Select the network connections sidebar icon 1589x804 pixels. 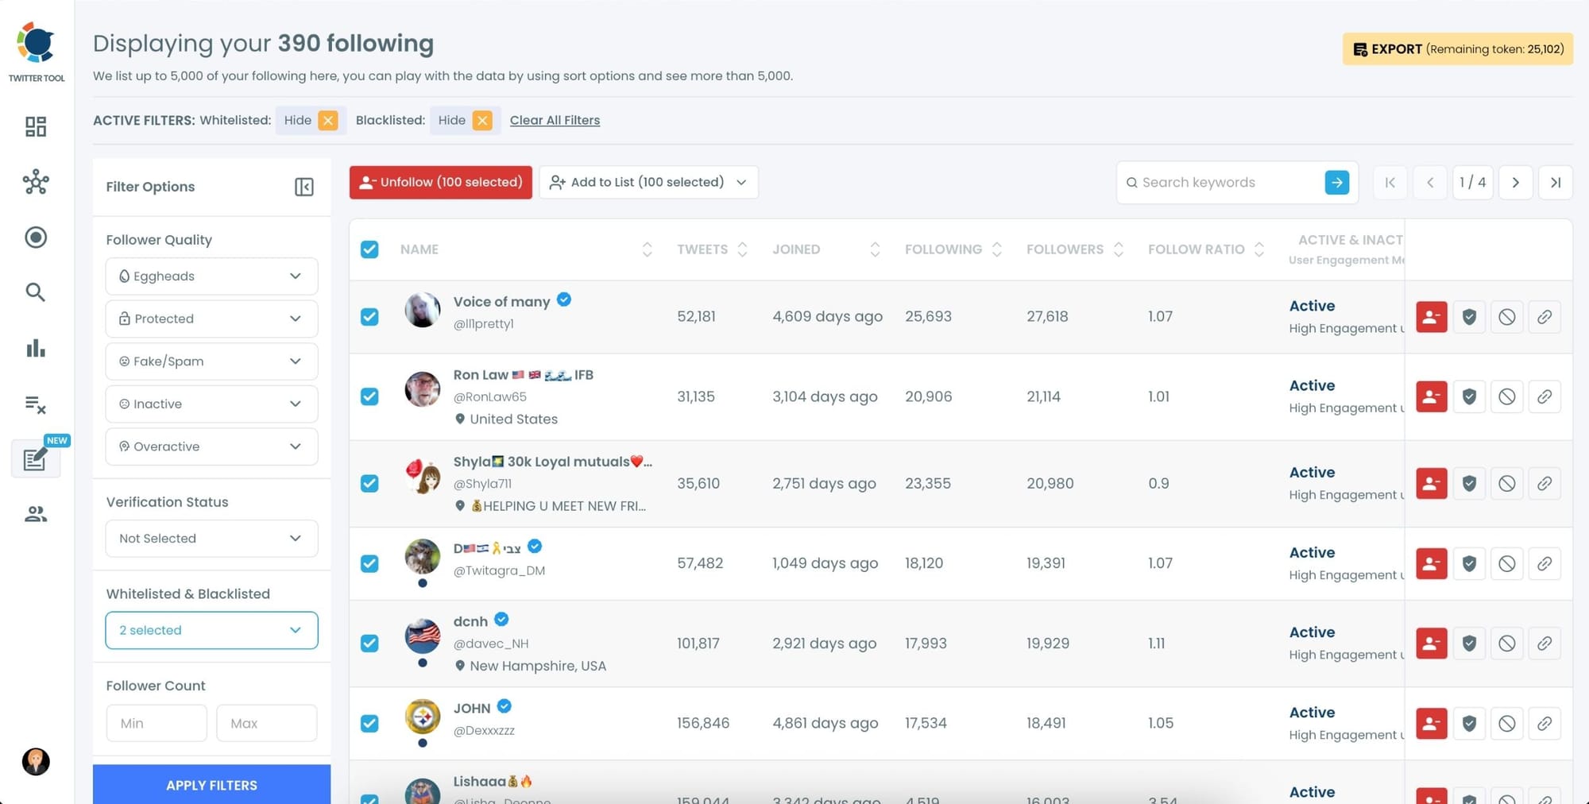pos(35,182)
